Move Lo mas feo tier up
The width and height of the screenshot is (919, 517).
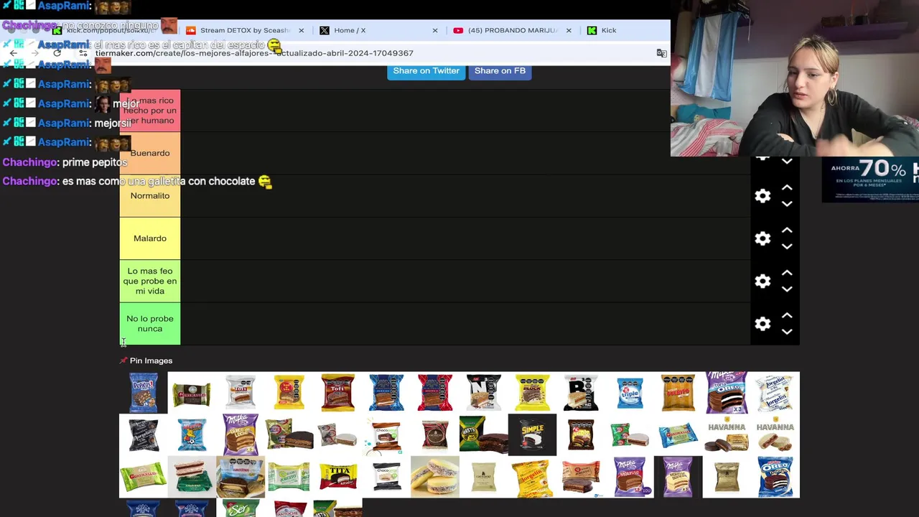787,274
